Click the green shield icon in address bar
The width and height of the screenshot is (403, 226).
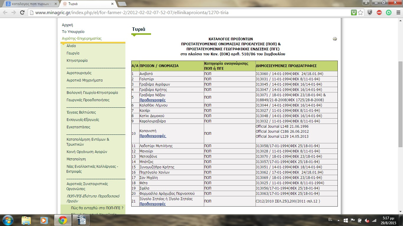354,13
